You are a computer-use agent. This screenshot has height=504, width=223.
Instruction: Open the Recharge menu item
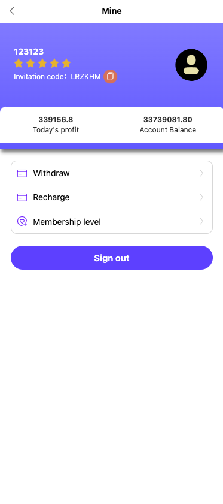(x=112, y=197)
